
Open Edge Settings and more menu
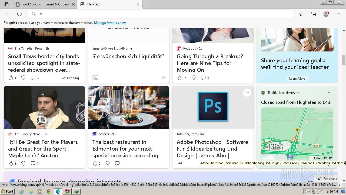tap(338, 14)
